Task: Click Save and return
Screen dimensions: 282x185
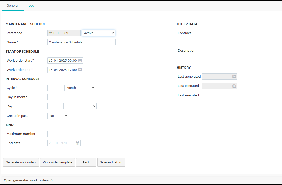Action: tap(111, 162)
